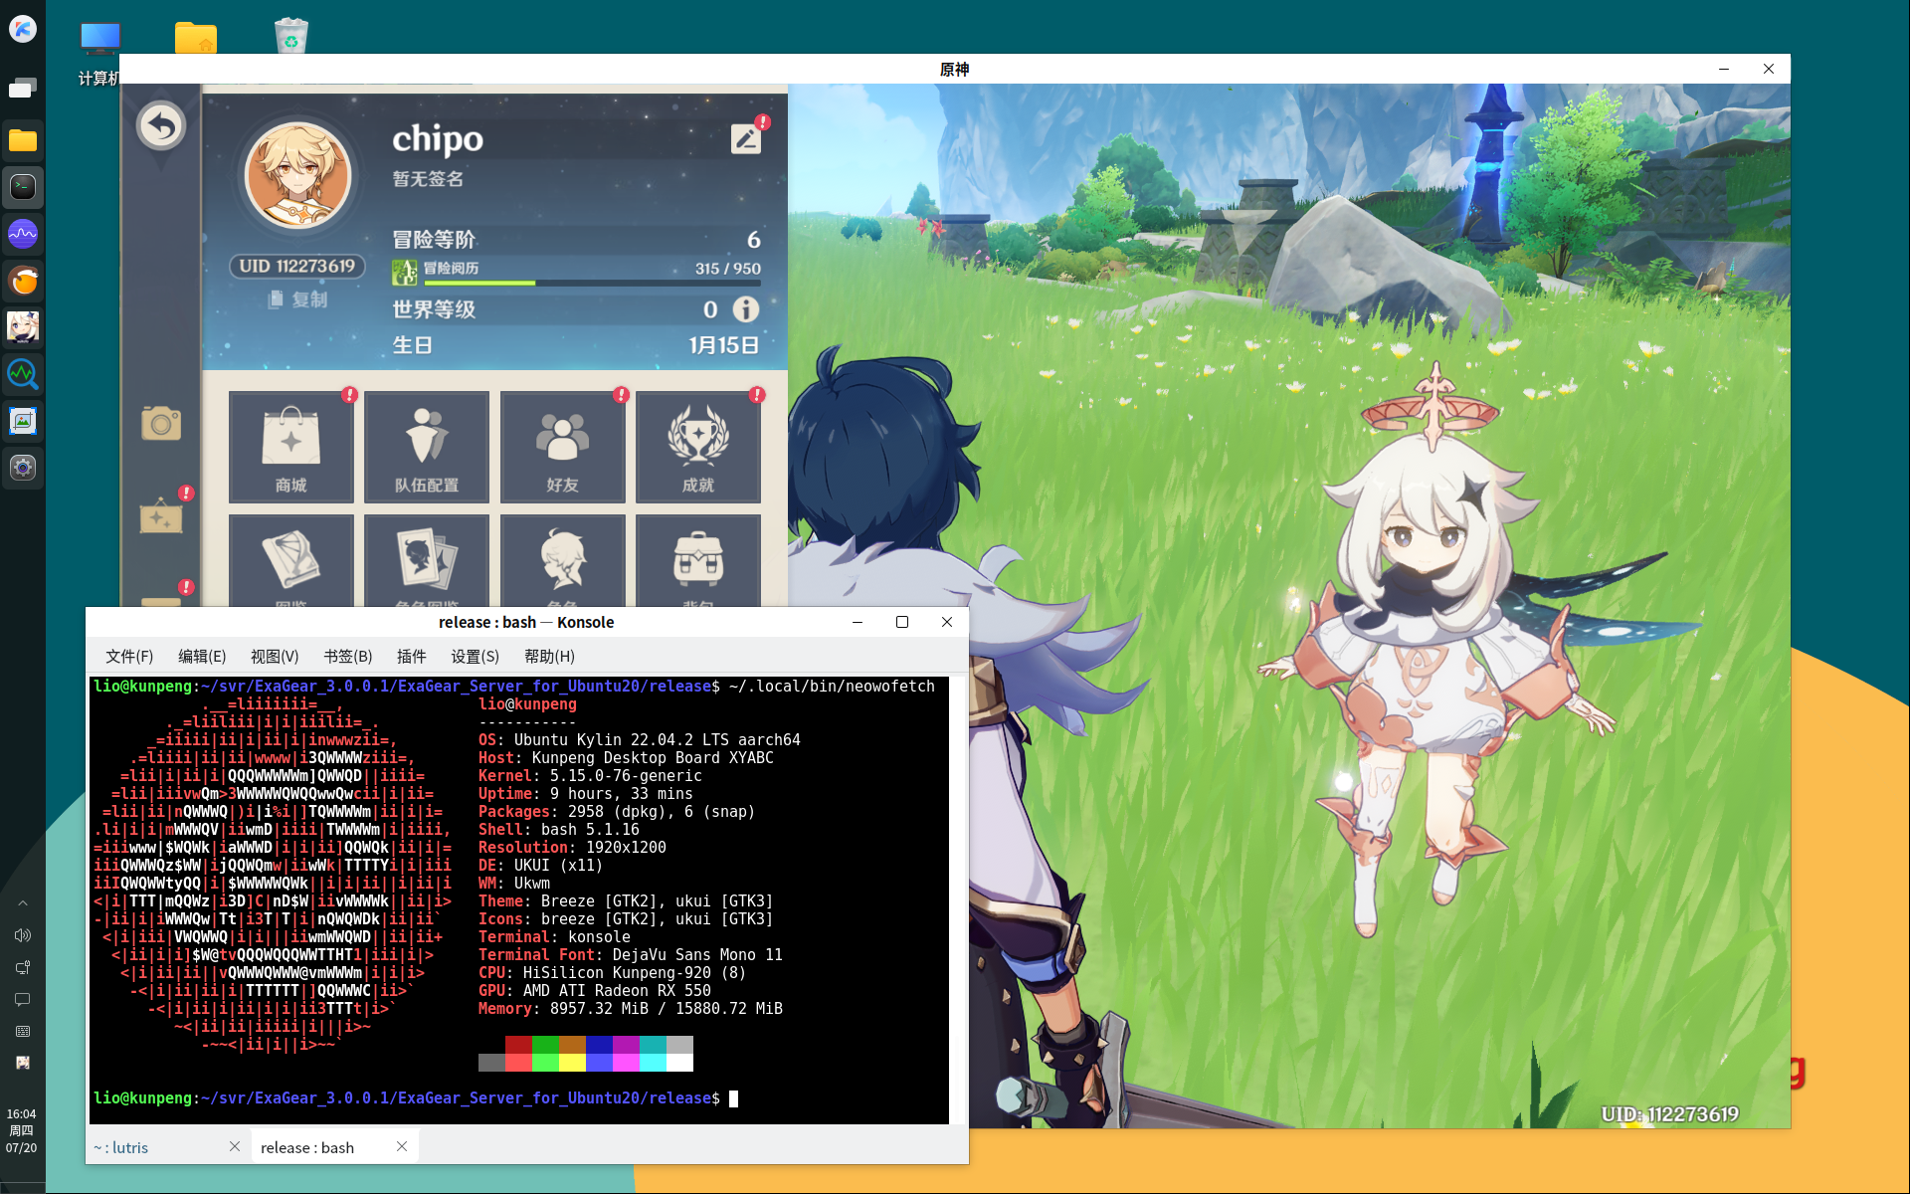Open the 书签(B) menu in Konsole
Image resolution: width=1910 pixels, height=1194 pixels.
348,657
